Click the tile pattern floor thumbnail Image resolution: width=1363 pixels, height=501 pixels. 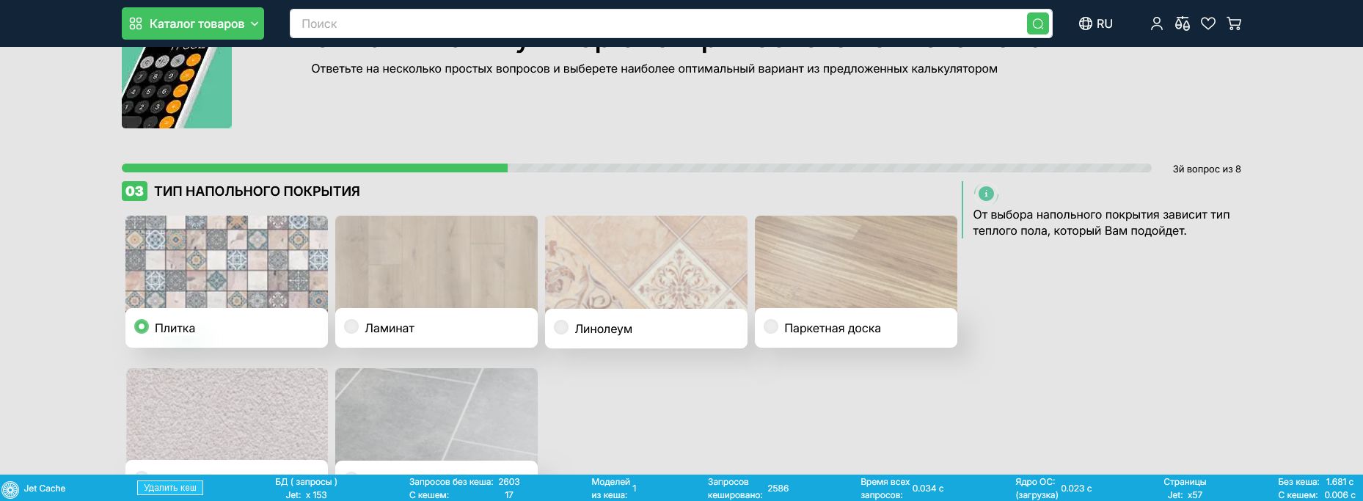click(x=227, y=262)
